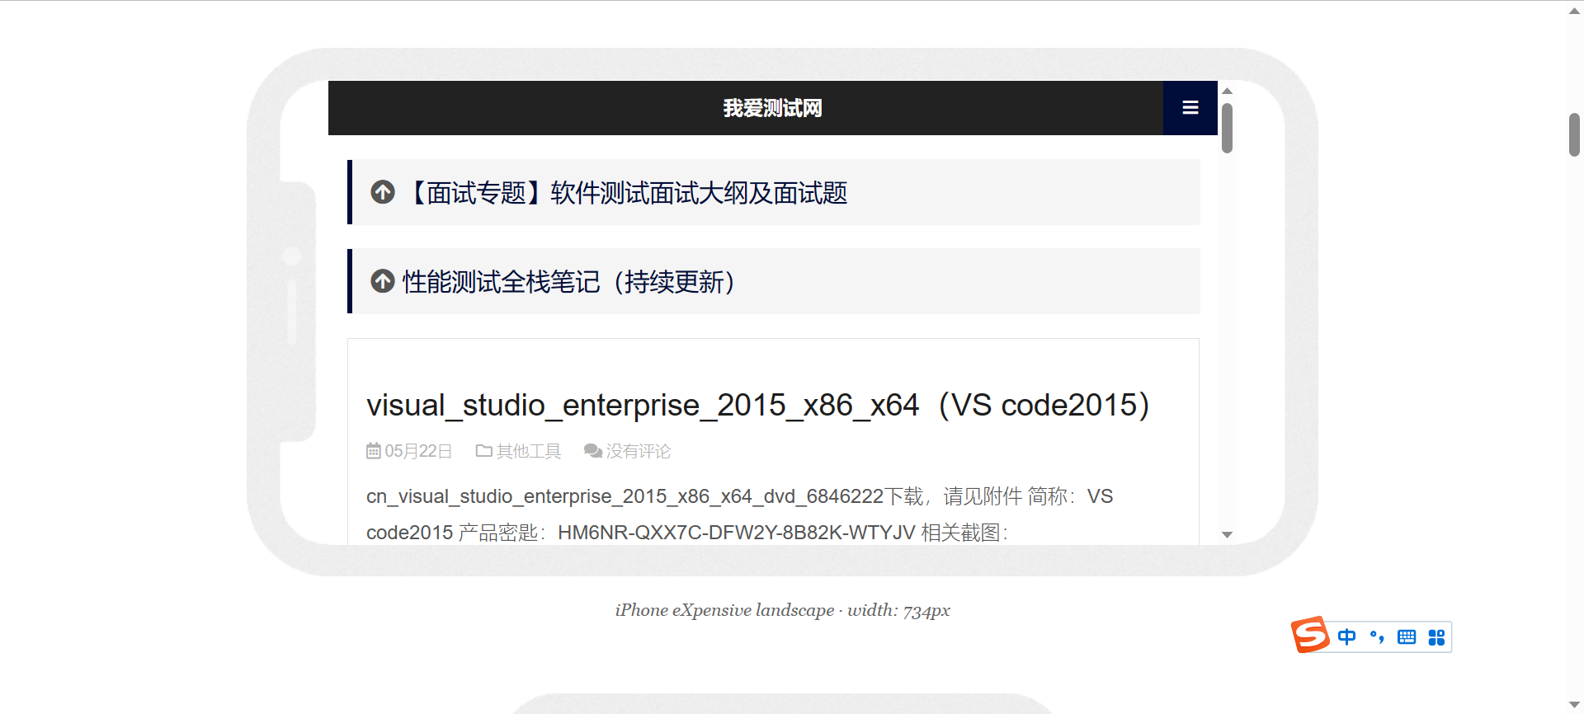The width and height of the screenshot is (1584, 714).
Task: Open 【面试专题】软件测试面试大纲及面试题 pinned post
Action: [x=625, y=193]
